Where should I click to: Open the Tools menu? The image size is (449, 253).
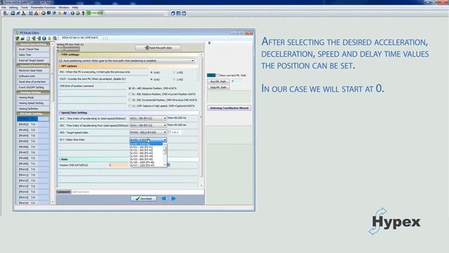[25, 8]
